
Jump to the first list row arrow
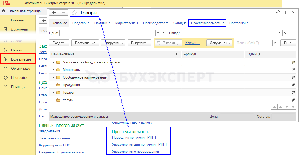click(274, 107)
